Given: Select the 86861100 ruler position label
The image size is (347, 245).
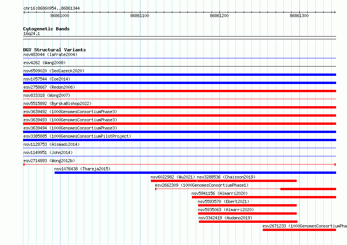Looking at the screenshot, I should [x=140, y=16].
